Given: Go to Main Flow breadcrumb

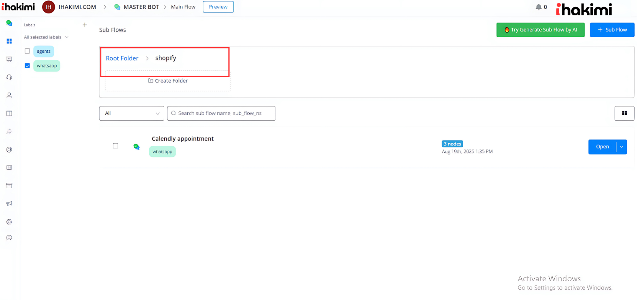Looking at the screenshot, I should (x=183, y=7).
